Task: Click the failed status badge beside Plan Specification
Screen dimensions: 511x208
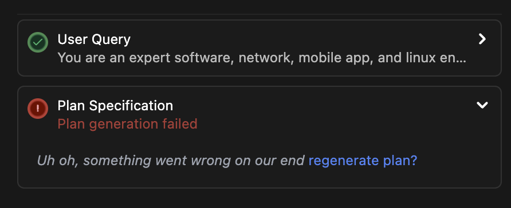Action: tap(38, 109)
